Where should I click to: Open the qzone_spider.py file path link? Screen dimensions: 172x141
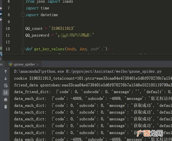pyautogui.click(x=114, y=71)
